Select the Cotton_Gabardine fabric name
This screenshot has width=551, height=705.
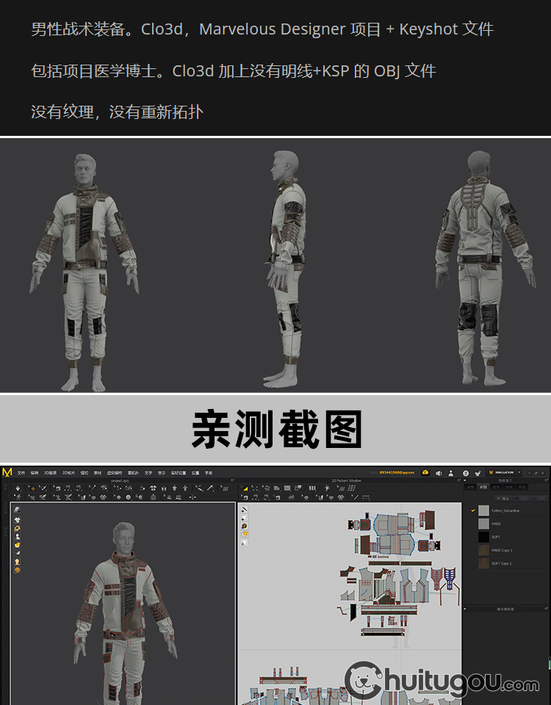click(x=505, y=511)
